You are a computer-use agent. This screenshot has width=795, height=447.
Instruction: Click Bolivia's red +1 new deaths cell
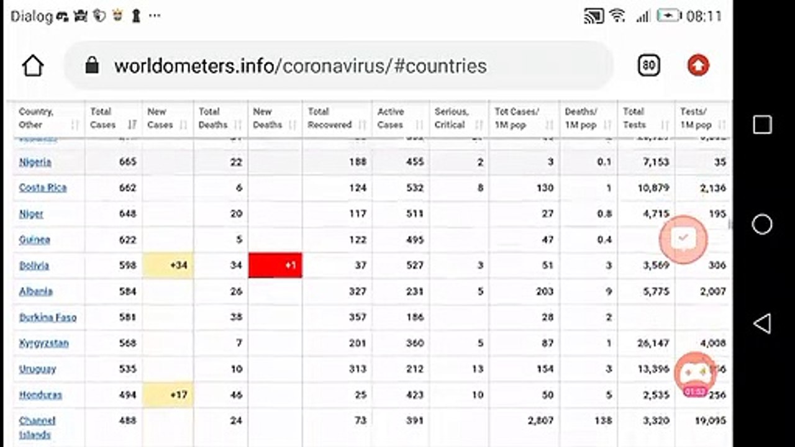pyautogui.click(x=275, y=265)
